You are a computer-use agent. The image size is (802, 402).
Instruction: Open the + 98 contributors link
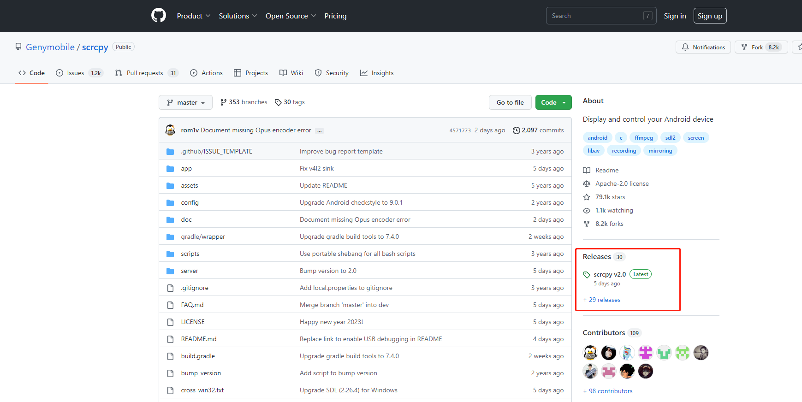(x=608, y=391)
